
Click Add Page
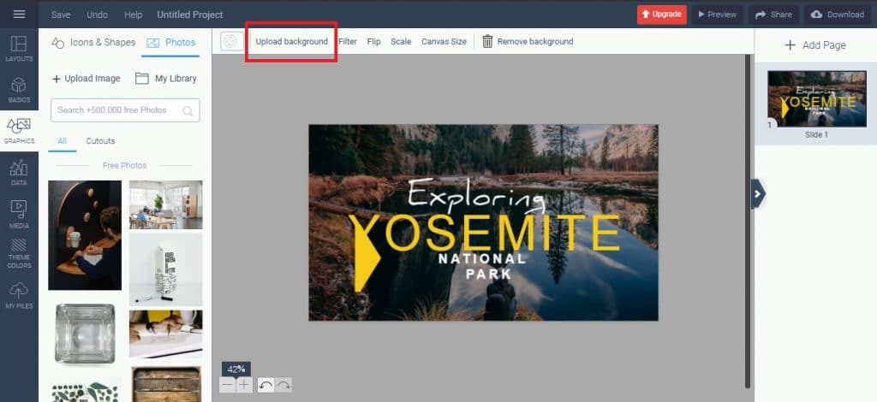pos(815,45)
